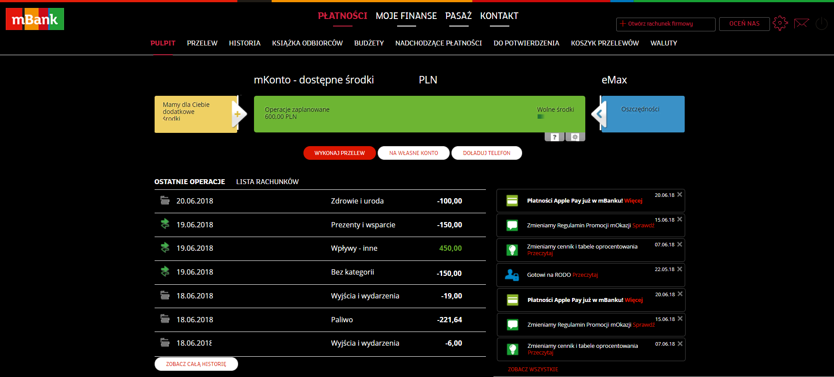Click the Wolne środki label

click(x=556, y=109)
